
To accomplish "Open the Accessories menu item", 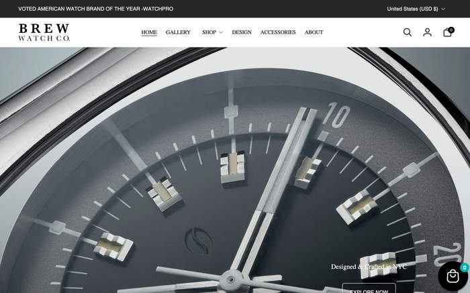I will click(x=278, y=32).
